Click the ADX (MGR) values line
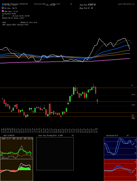 20,22
